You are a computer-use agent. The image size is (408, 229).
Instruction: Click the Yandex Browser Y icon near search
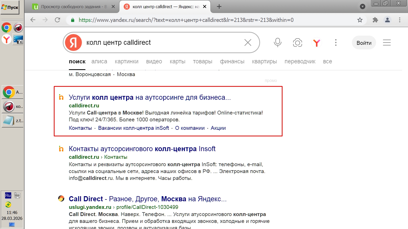click(317, 42)
